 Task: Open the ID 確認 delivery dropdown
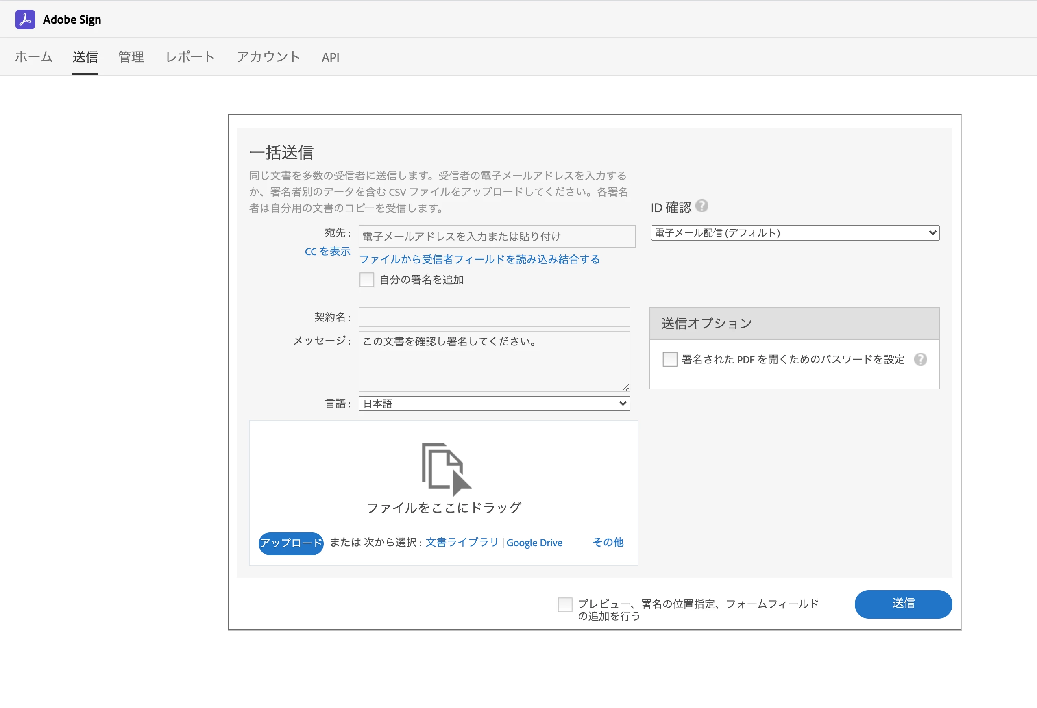pyautogui.click(x=795, y=233)
